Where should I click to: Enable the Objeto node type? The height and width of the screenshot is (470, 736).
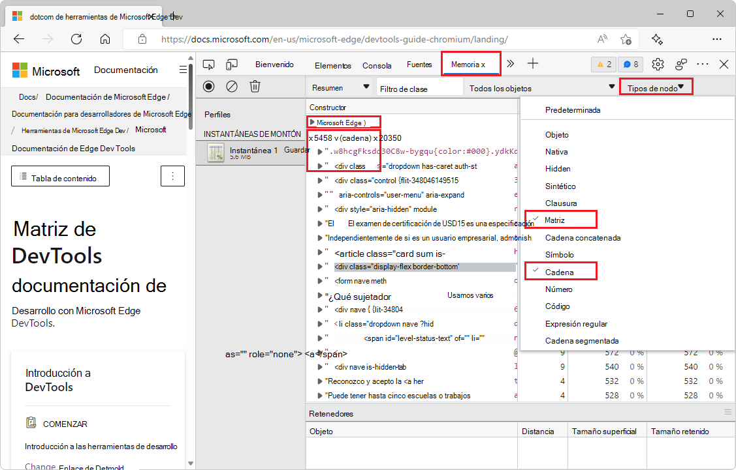click(x=556, y=135)
